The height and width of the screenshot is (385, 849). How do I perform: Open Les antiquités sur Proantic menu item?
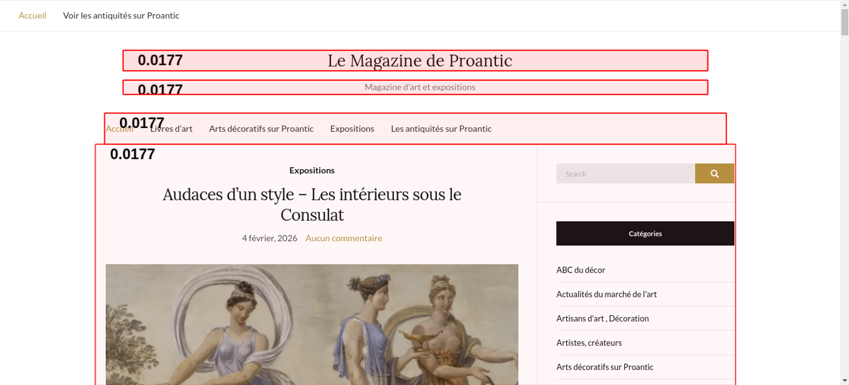tap(441, 129)
